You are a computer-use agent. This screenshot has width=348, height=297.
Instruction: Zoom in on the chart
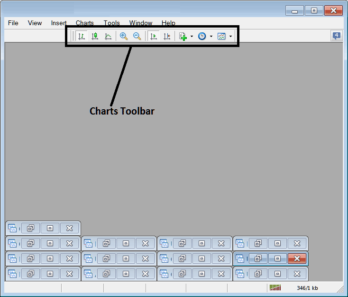click(124, 36)
